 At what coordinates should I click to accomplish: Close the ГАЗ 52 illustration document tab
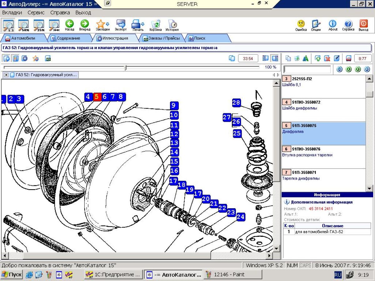click(6, 75)
